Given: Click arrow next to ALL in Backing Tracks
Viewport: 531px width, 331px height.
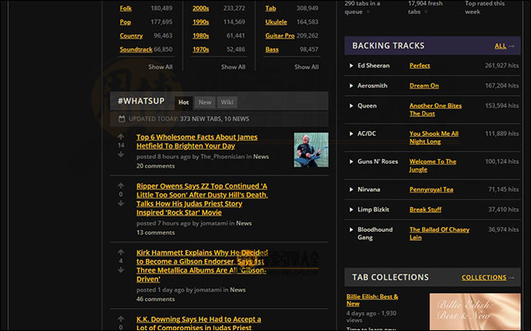Looking at the screenshot, I should pyautogui.click(x=511, y=46).
